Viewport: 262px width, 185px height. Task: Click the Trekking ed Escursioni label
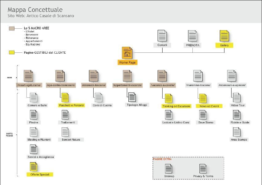pyautogui.click(x=176, y=106)
